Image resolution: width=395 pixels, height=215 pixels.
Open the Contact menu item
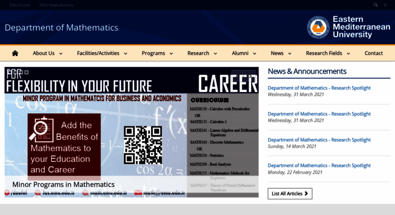[374, 53]
